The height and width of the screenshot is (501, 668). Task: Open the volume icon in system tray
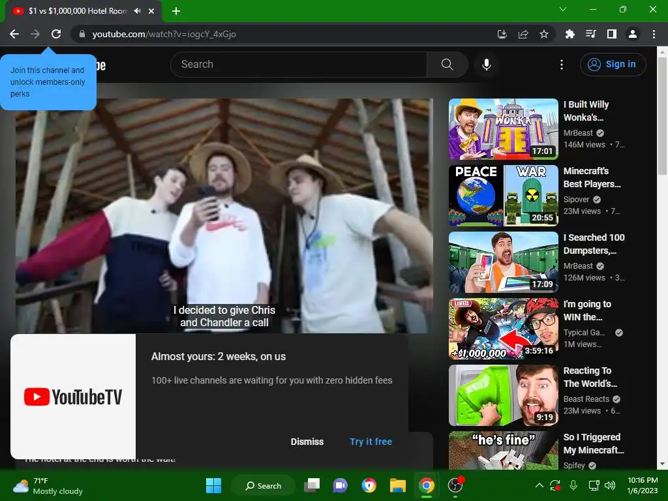tap(610, 485)
